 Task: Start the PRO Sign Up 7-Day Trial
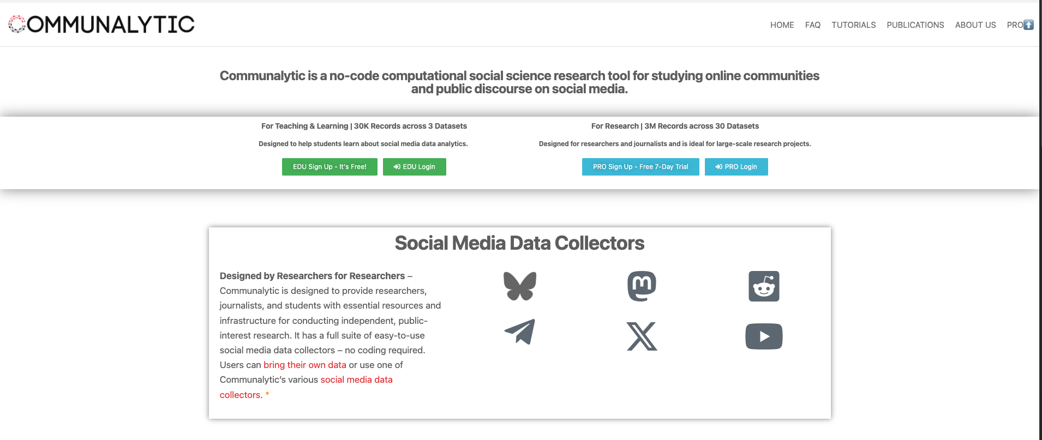pos(640,167)
